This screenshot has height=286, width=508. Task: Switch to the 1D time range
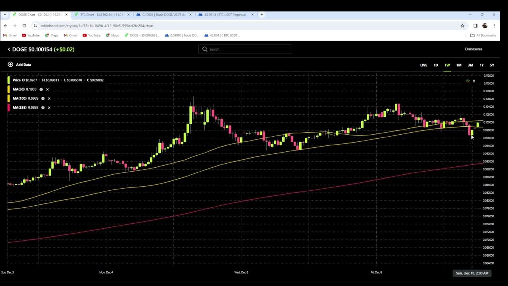(x=436, y=65)
